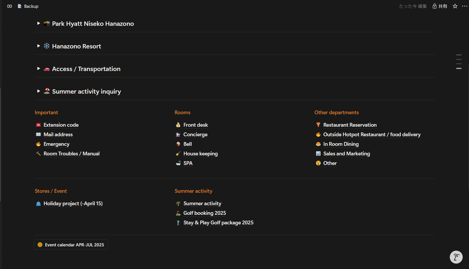Click the food icon beside In Room Dining

318,144
